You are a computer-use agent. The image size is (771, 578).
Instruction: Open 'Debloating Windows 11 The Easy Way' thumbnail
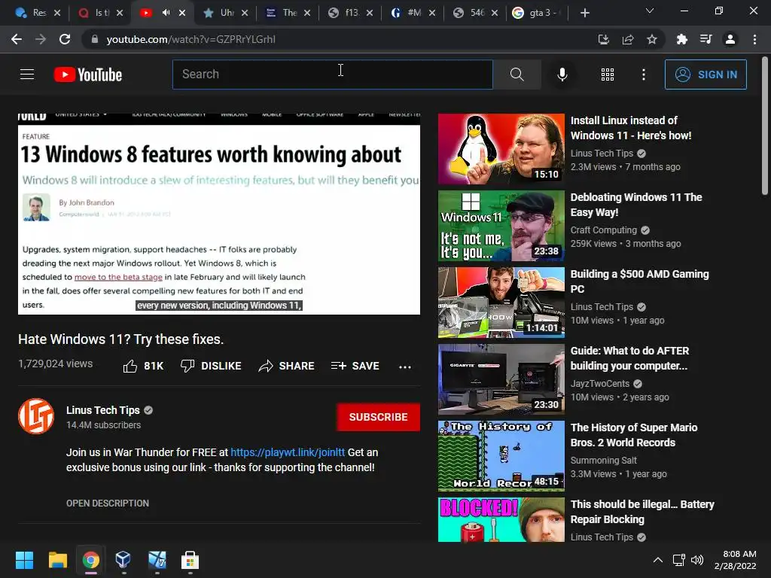point(501,226)
